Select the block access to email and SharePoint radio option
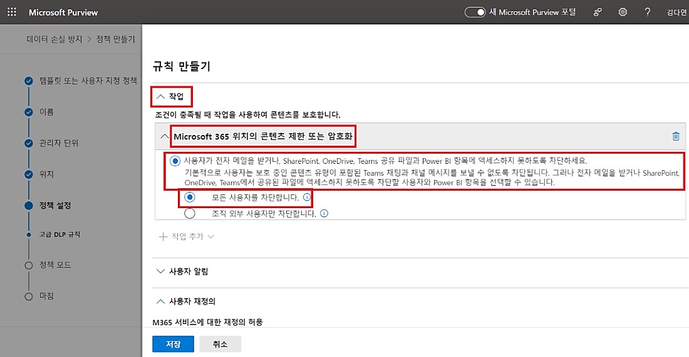 (174, 160)
